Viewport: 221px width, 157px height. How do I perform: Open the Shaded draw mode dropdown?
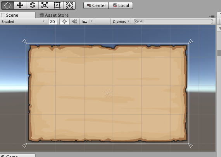(23, 22)
